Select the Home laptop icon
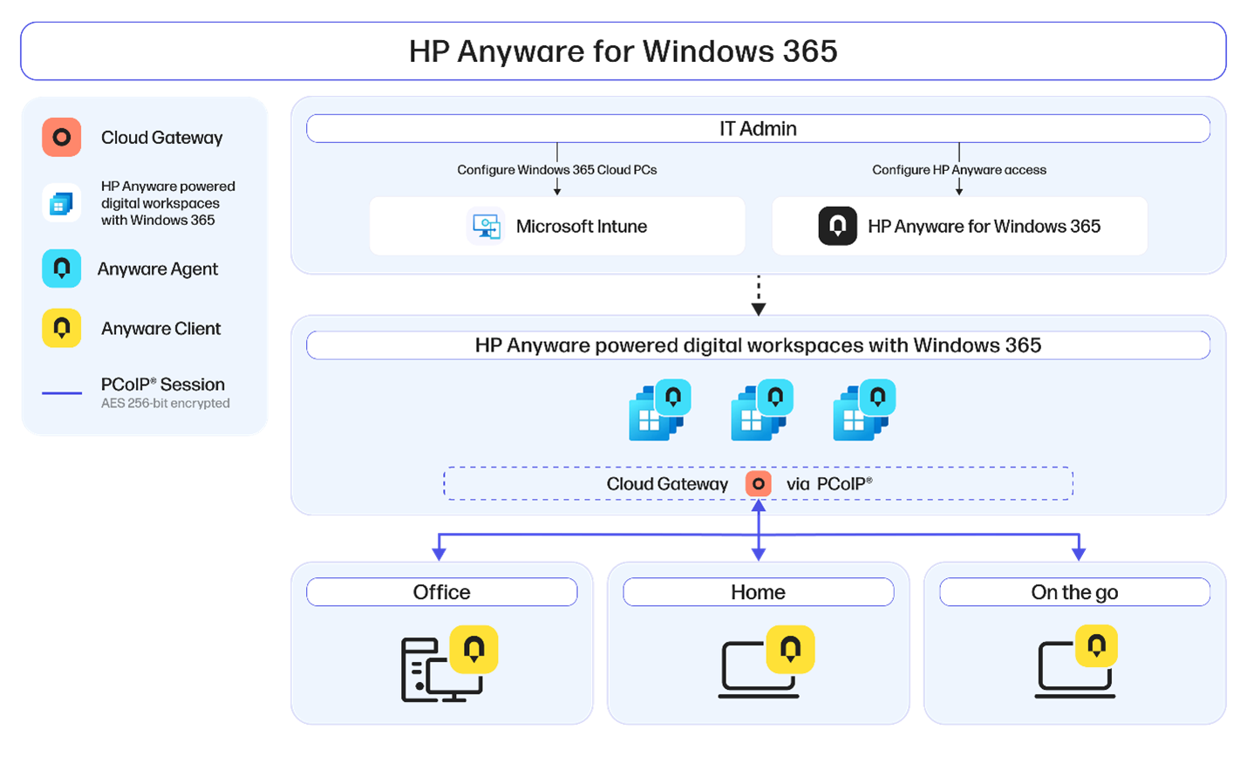This screenshot has width=1247, height=757. tap(766, 663)
